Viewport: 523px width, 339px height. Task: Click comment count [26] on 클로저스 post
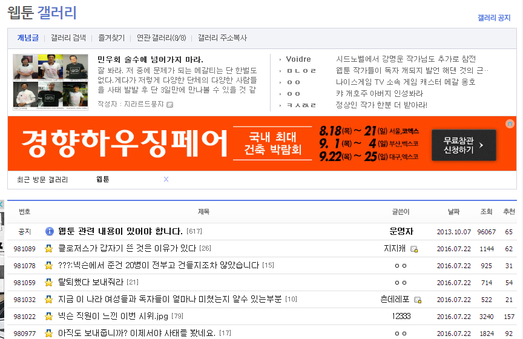(x=205, y=248)
